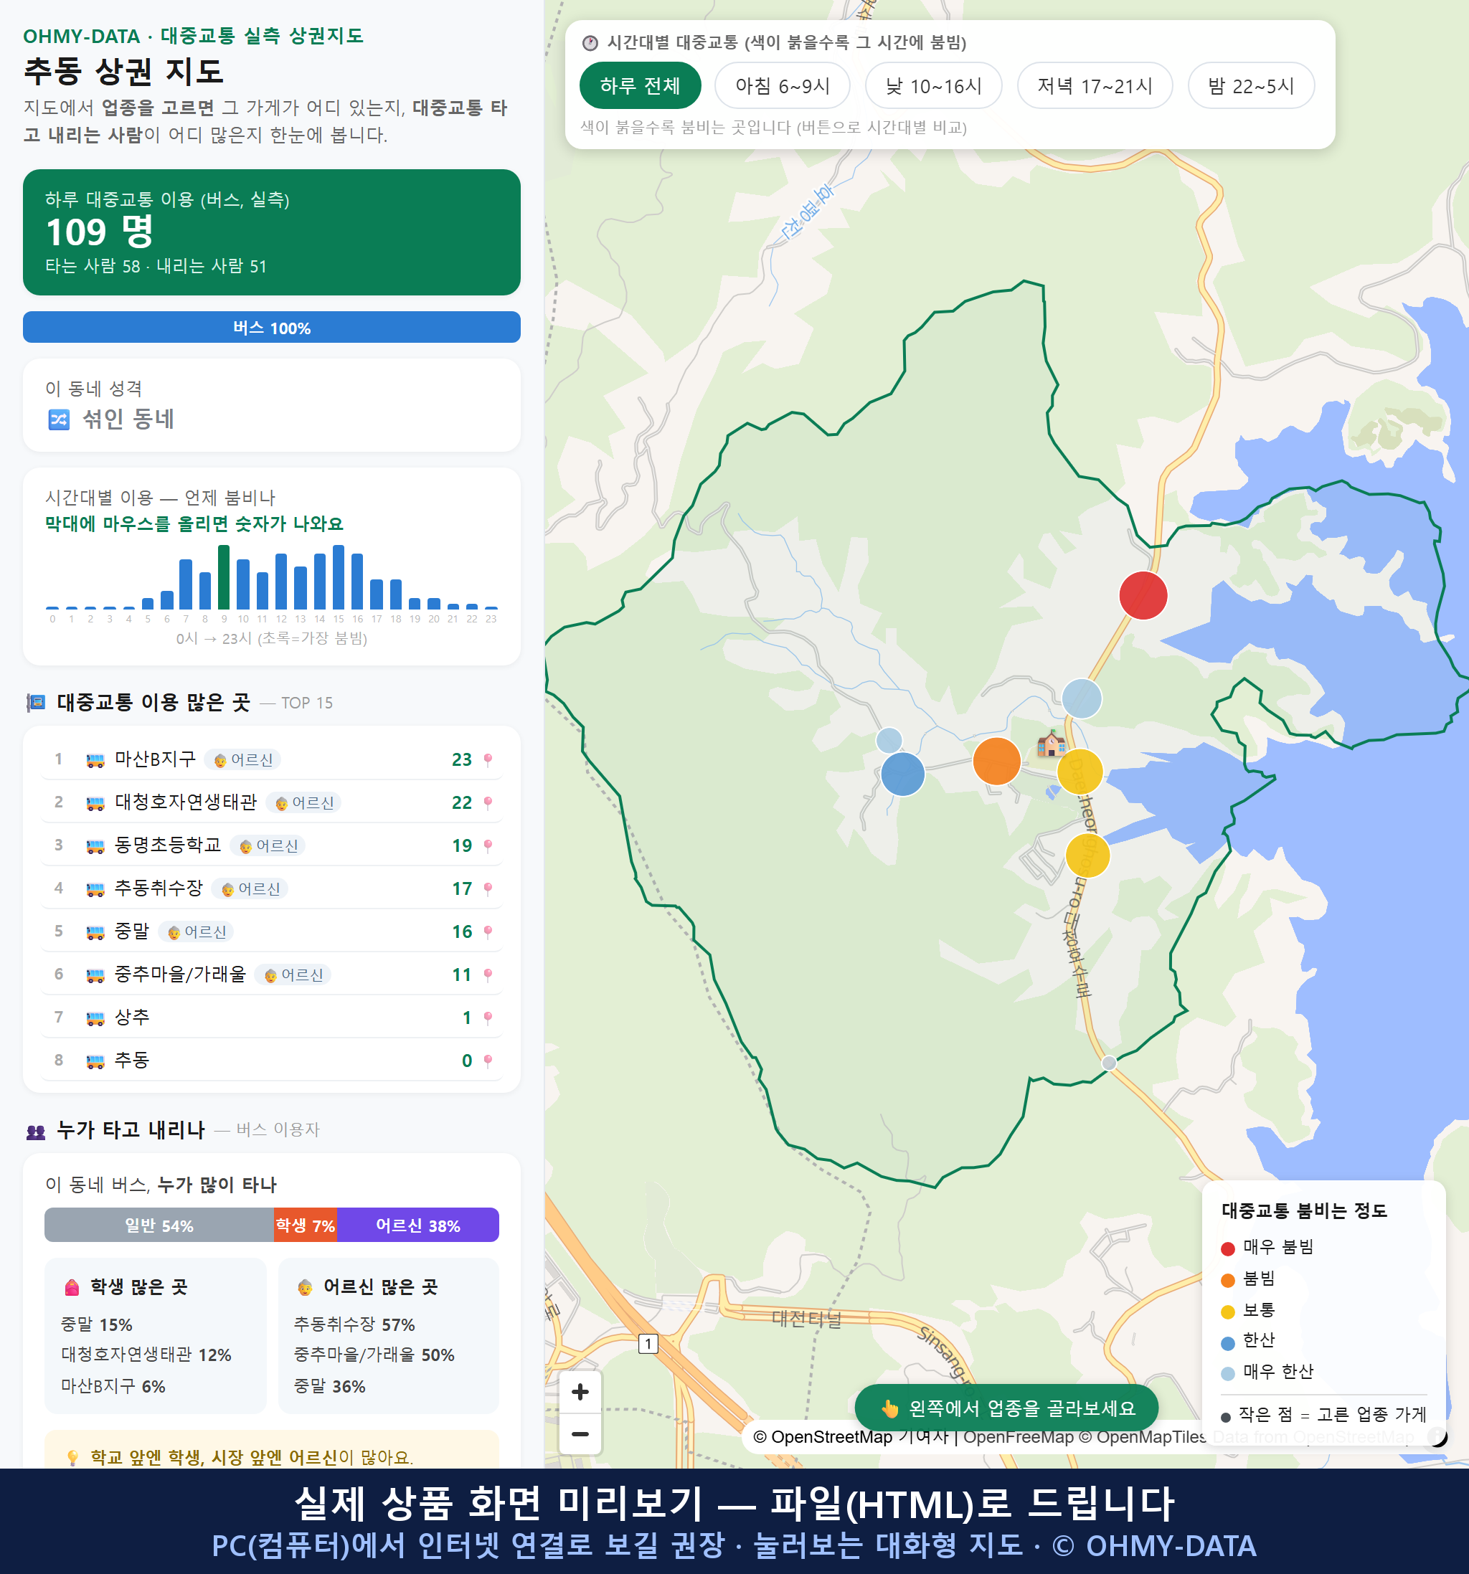Select the 아침 6~9시 time filter
Screen dimensions: 1469x1574
(783, 85)
